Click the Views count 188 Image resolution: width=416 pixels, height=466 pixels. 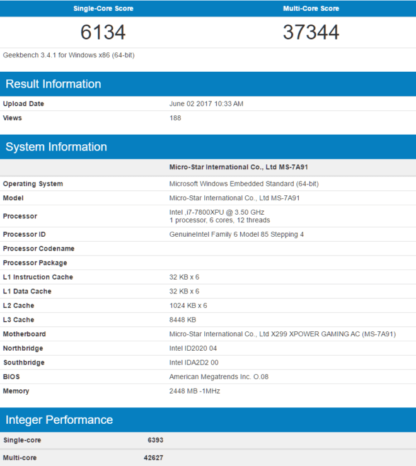click(175, 118)
